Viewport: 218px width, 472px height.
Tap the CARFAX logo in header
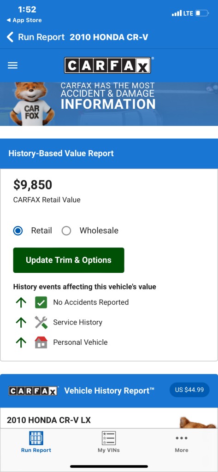[x=107, y=65]
